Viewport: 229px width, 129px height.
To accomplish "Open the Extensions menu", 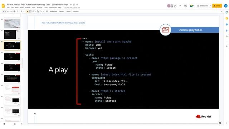I will coord(53,8).
